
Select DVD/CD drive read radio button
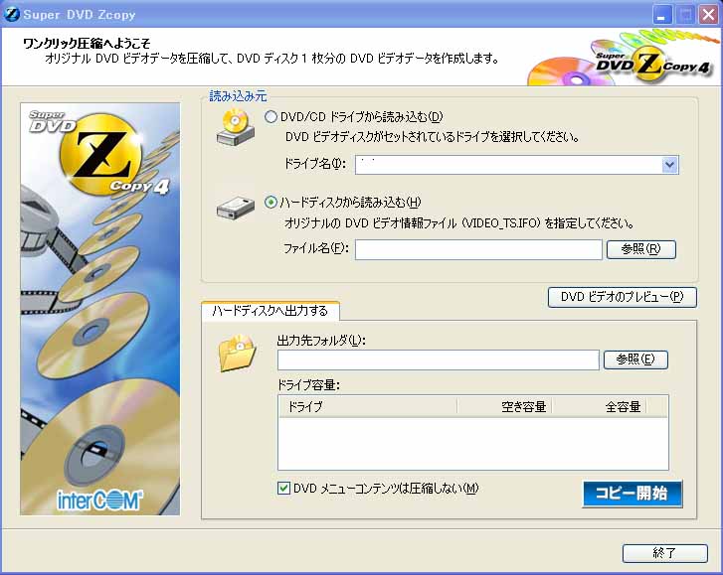[271, 117]
